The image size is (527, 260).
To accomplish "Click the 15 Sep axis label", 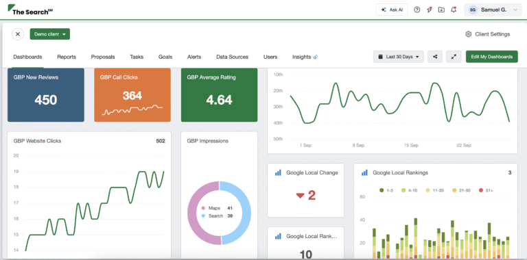I will (x=412, y=146).
